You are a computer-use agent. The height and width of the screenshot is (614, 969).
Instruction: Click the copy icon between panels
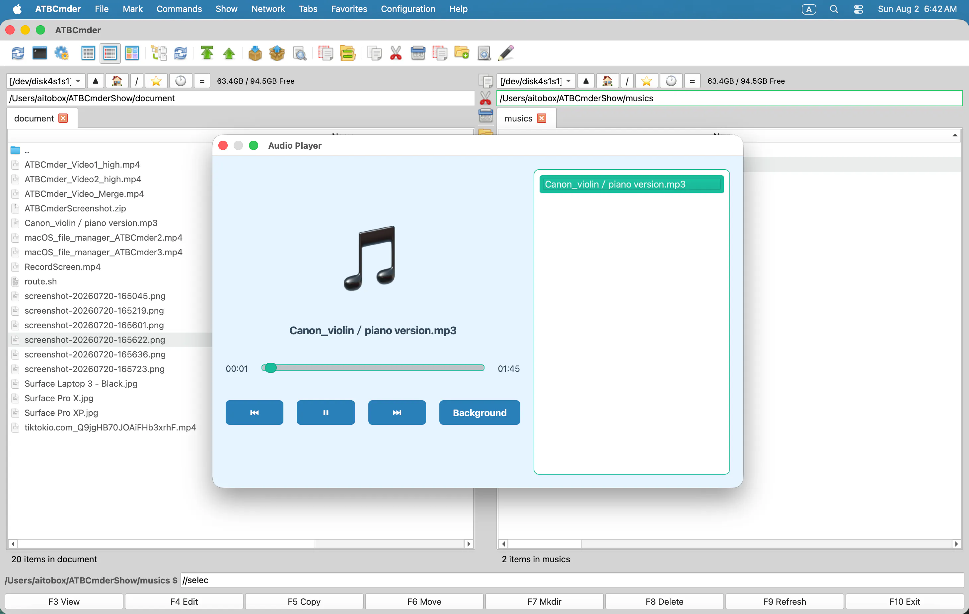pos(486,81)
